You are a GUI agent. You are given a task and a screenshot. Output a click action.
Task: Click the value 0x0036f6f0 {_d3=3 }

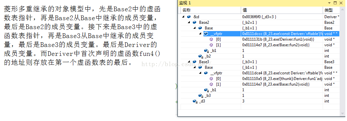[x=259, y=17]
